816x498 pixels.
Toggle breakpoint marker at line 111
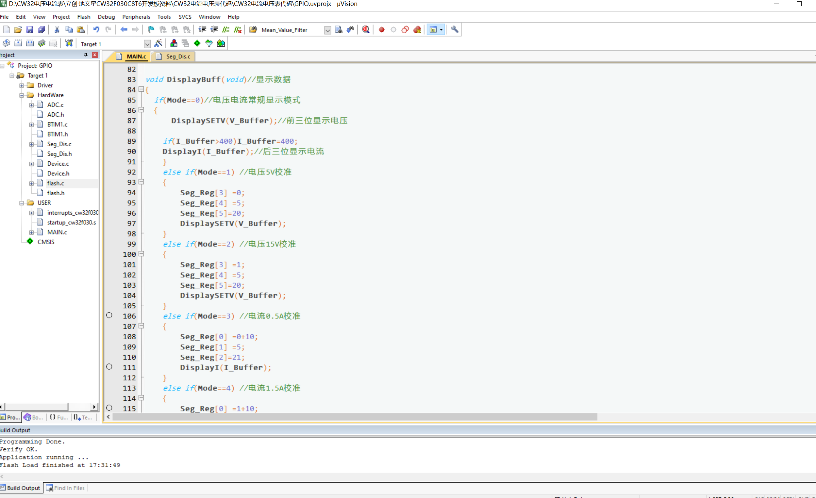pos(109,367)
